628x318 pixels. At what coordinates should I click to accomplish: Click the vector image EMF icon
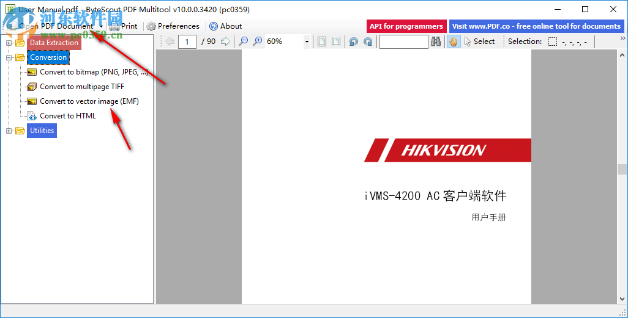(32, 101)
